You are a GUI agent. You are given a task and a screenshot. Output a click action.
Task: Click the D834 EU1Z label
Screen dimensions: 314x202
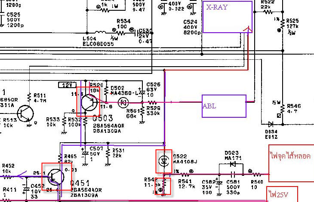(271, 135)
